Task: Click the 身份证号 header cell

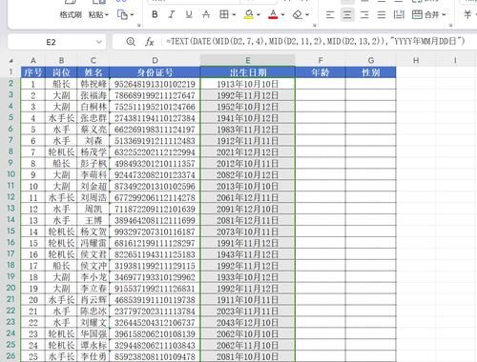Action: pyautogui.click(x=155, y=72)
